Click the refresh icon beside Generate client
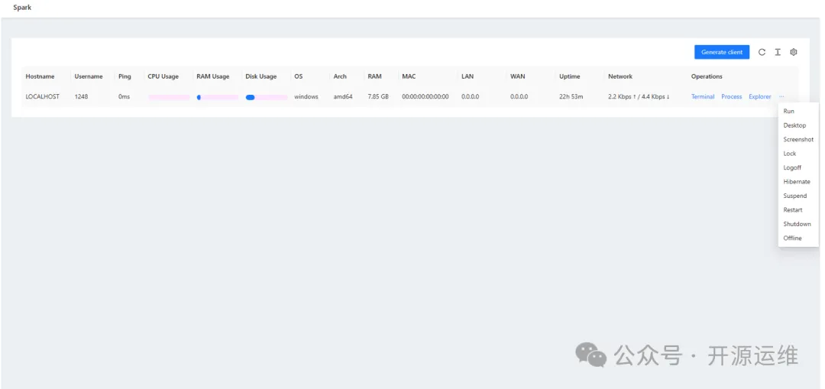This screenshot has width=825, height=389. pyautogui.click(x=762, y=52)
